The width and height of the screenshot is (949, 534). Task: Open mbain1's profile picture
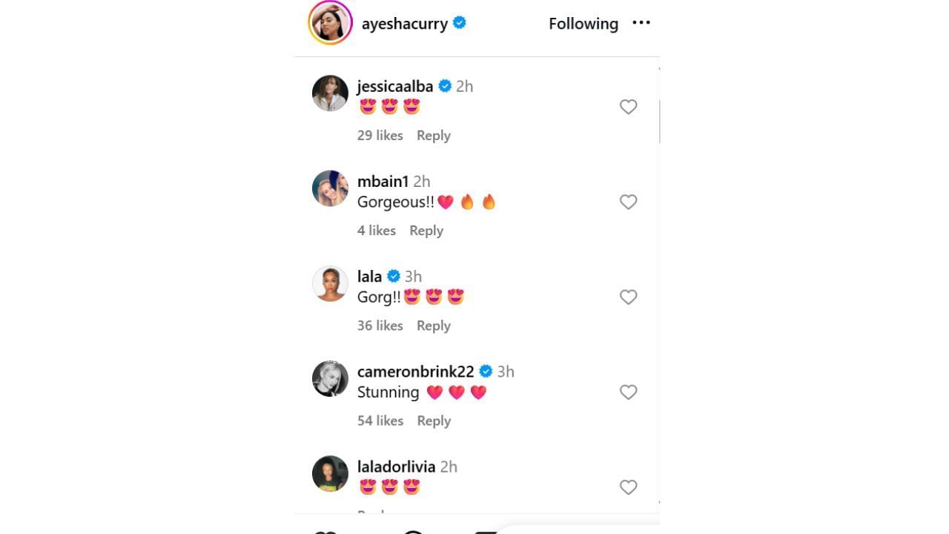pos(330,188)
